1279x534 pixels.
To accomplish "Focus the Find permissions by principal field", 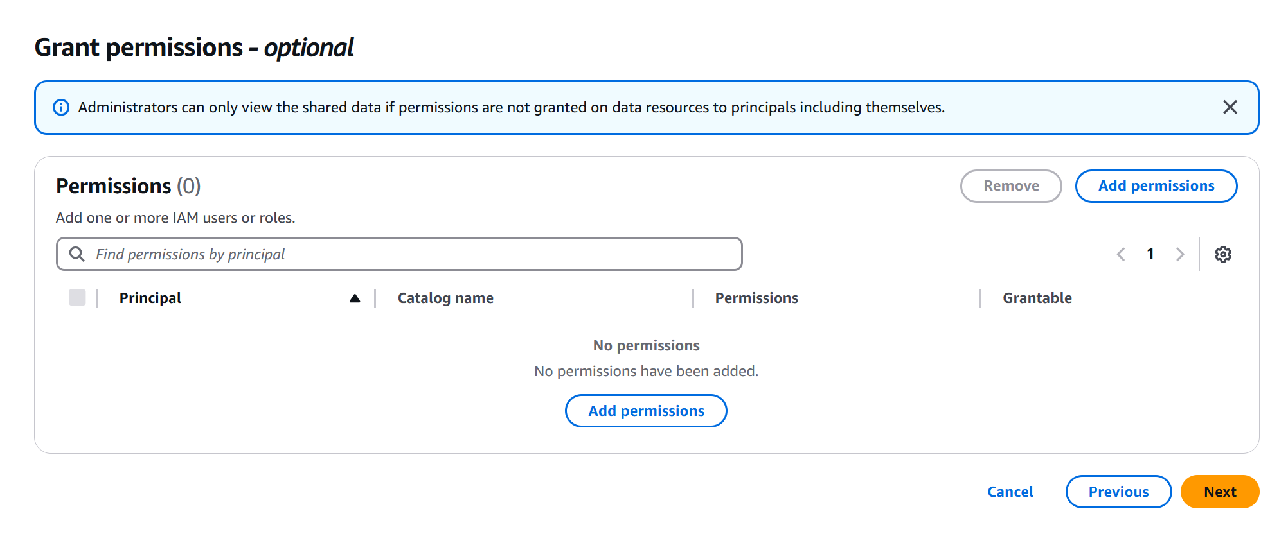I will click(411, 254).
